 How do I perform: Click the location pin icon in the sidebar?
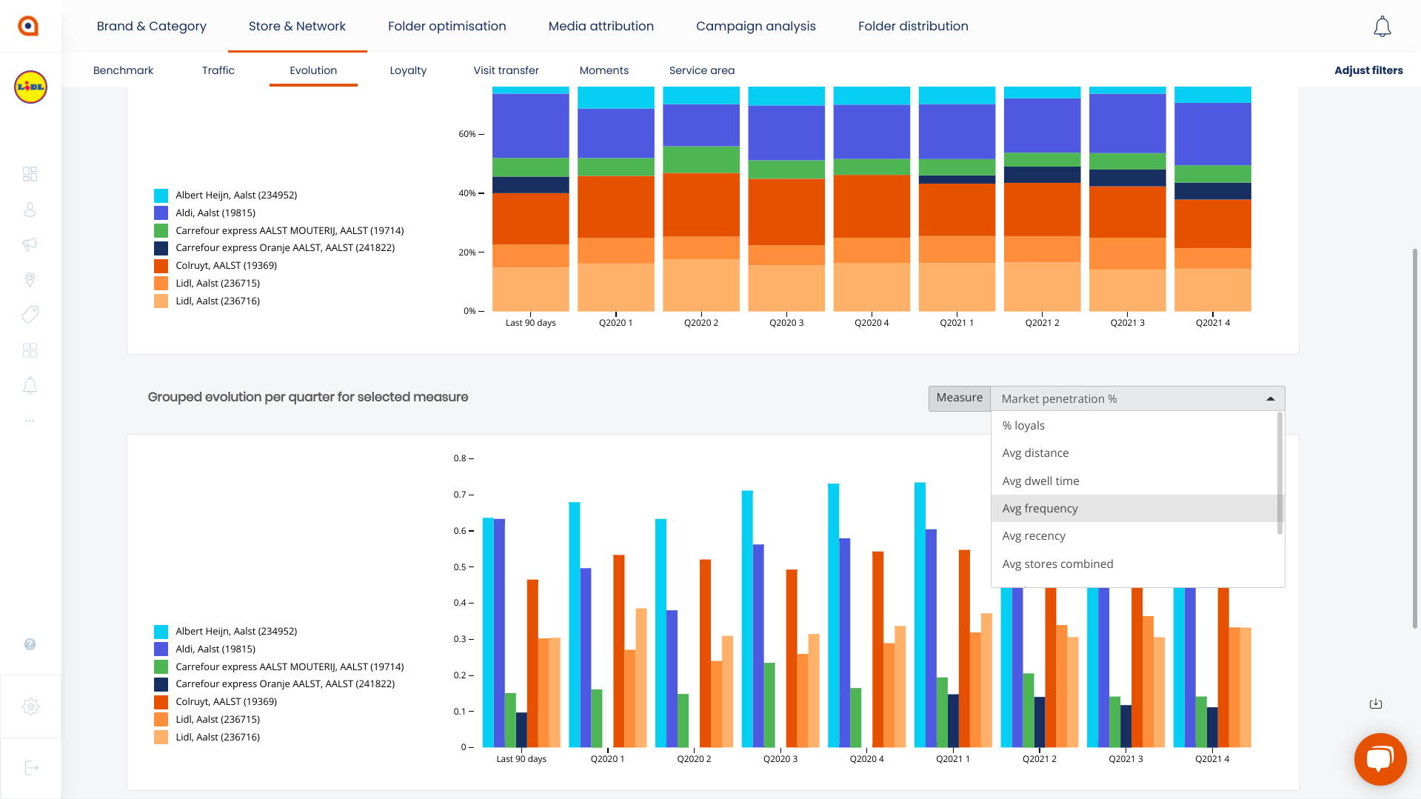tap(30, 279)
